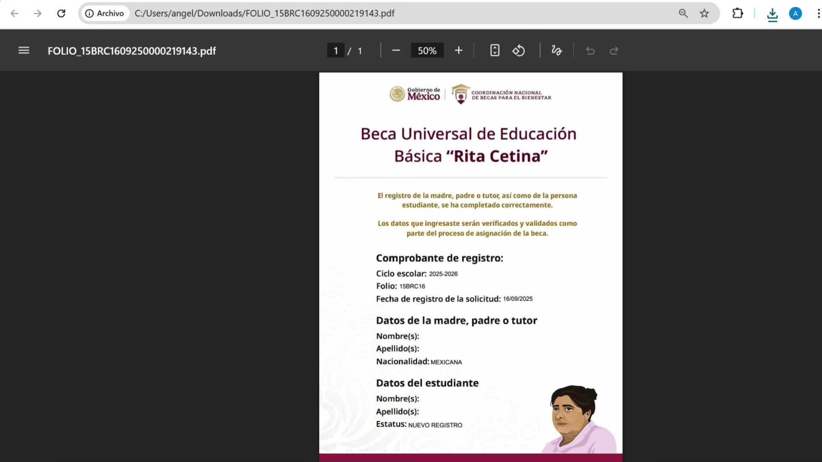Zoom in with the plus button
The image size is (822, 462).
click(458, 51)
